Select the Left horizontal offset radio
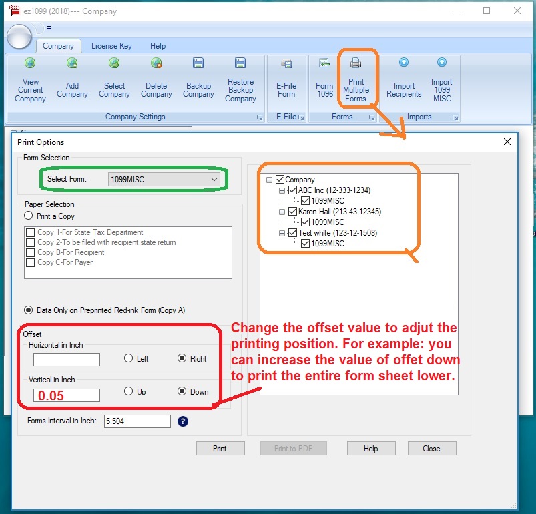Image resolution: width=536 pixels, height=514 pixels. point(129,359)
